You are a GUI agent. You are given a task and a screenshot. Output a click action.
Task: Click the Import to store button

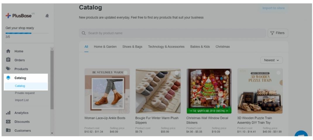pos(273,8)
